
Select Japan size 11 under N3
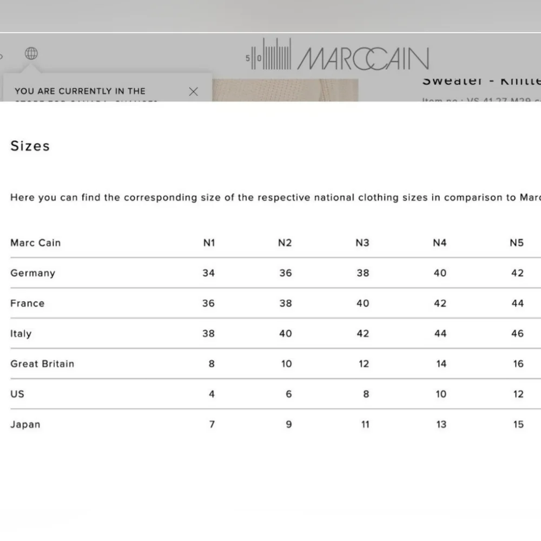point(365,424)
